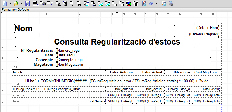Print the report with the printer icon

click(171, 3)
